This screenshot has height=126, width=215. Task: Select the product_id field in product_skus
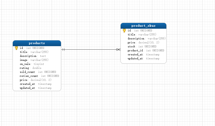click(x=135, y=51)
